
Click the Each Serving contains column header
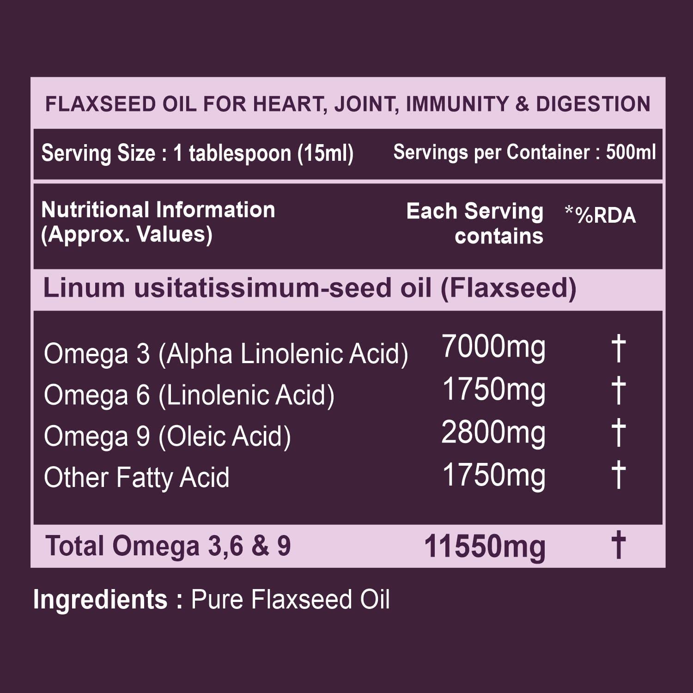tap(475, 223)
